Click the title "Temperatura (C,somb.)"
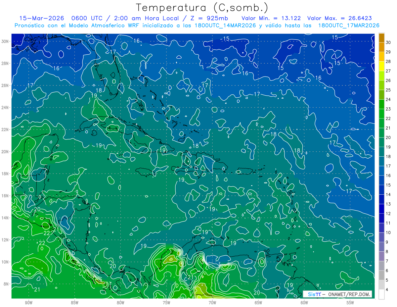This screenshot has width=397, height=307. tap(202, 8)
